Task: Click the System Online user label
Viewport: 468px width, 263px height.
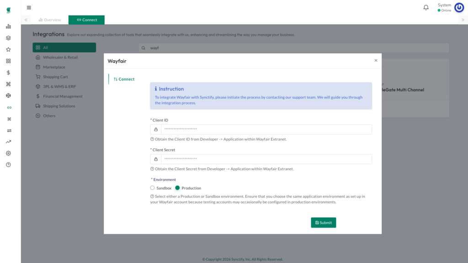Action: click(445, 7)
